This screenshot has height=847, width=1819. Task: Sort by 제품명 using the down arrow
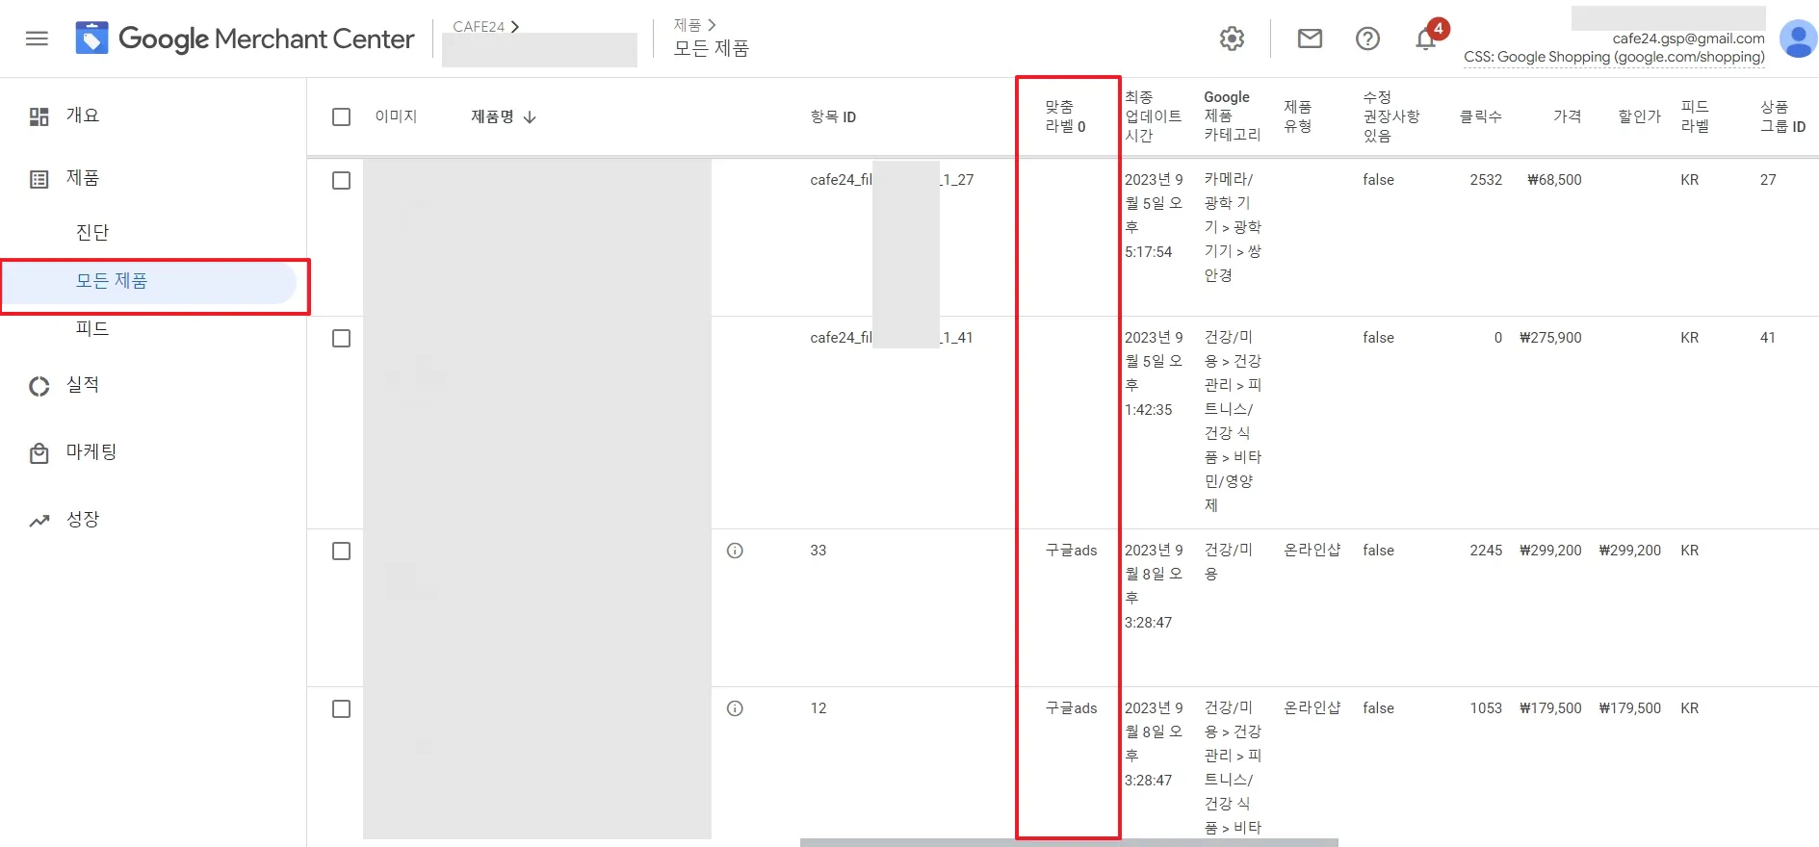pyautogui.click(x=530, y=117)
